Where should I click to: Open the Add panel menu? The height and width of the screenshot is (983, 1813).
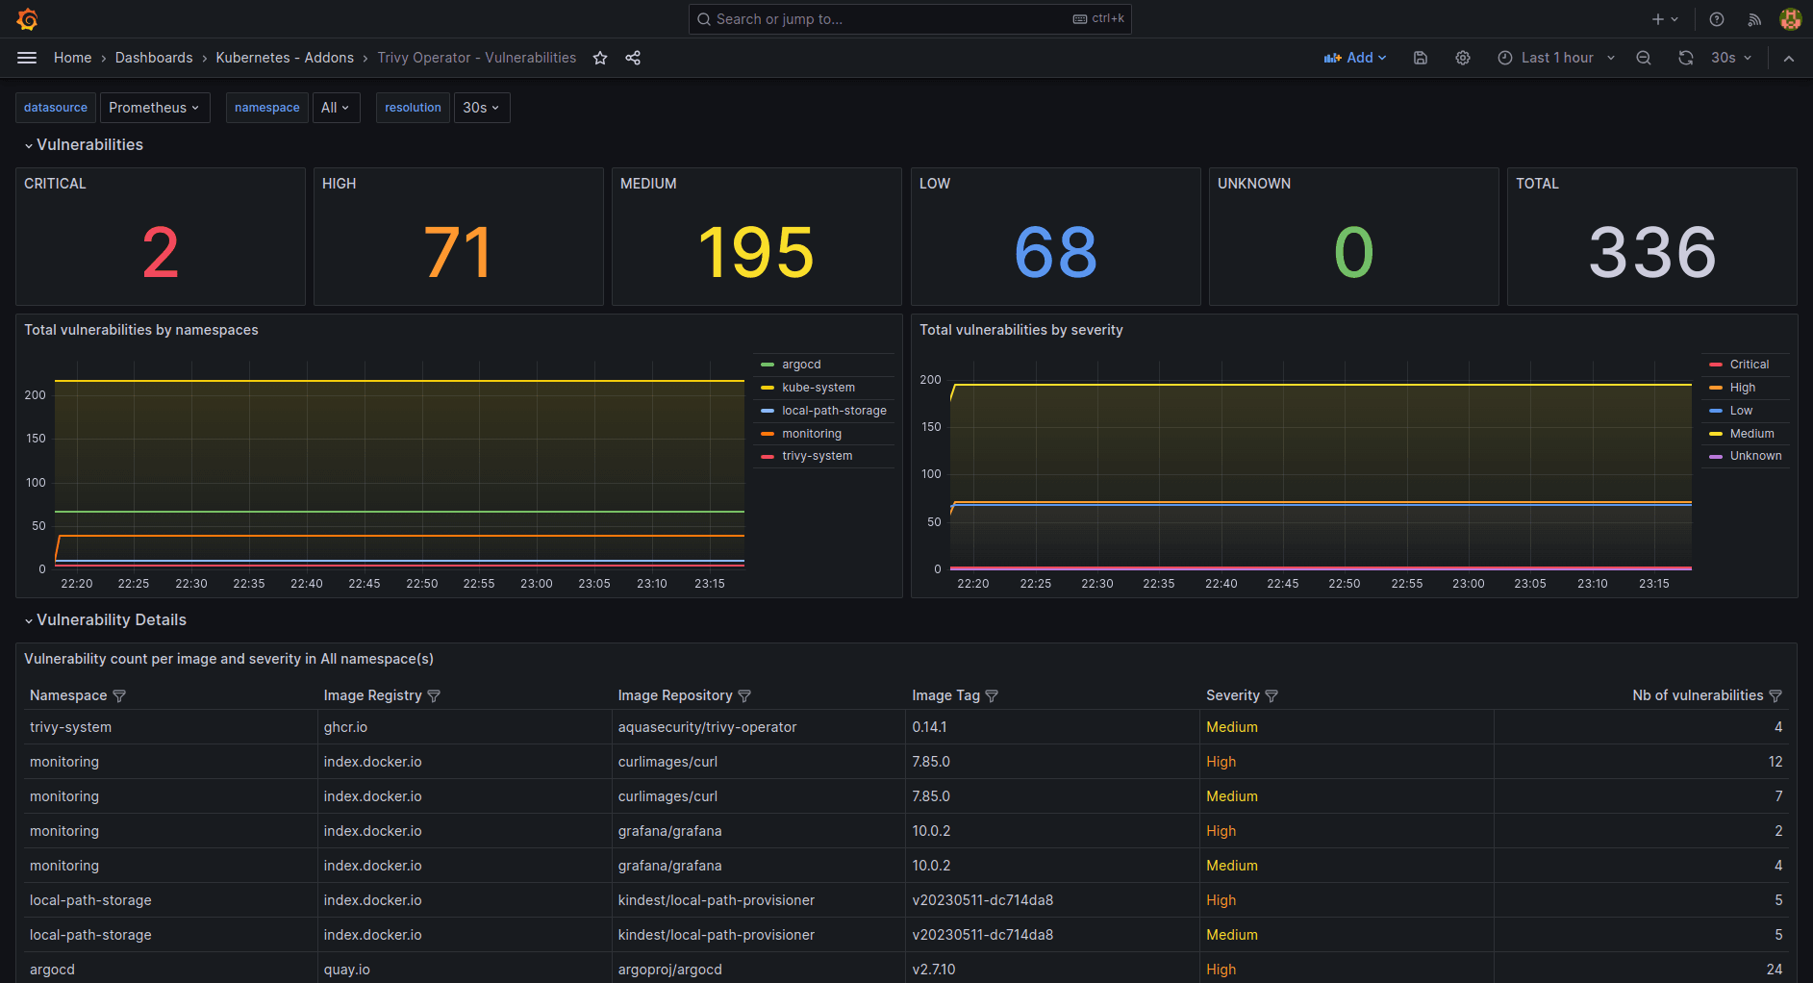pos(1355,58)
